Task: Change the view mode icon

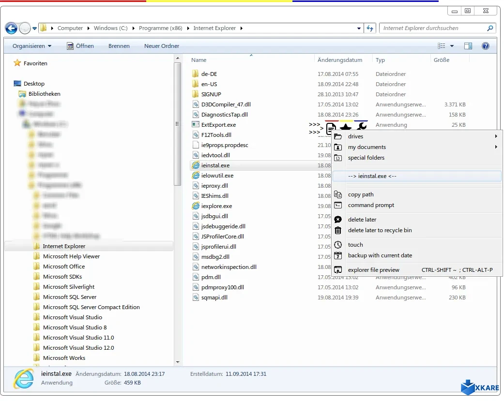Action: (442, 46)
